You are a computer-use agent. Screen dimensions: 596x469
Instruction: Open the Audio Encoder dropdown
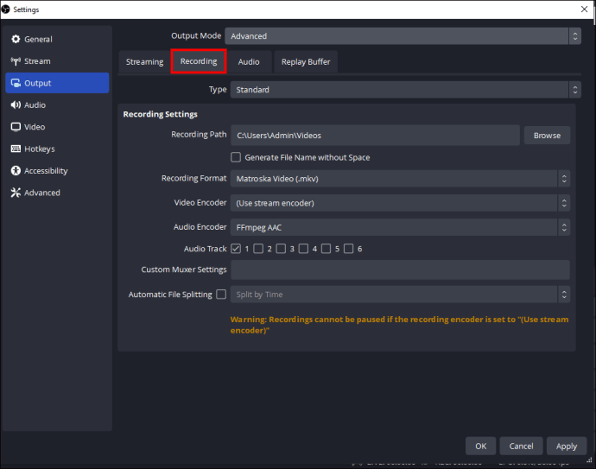(400, 227)
